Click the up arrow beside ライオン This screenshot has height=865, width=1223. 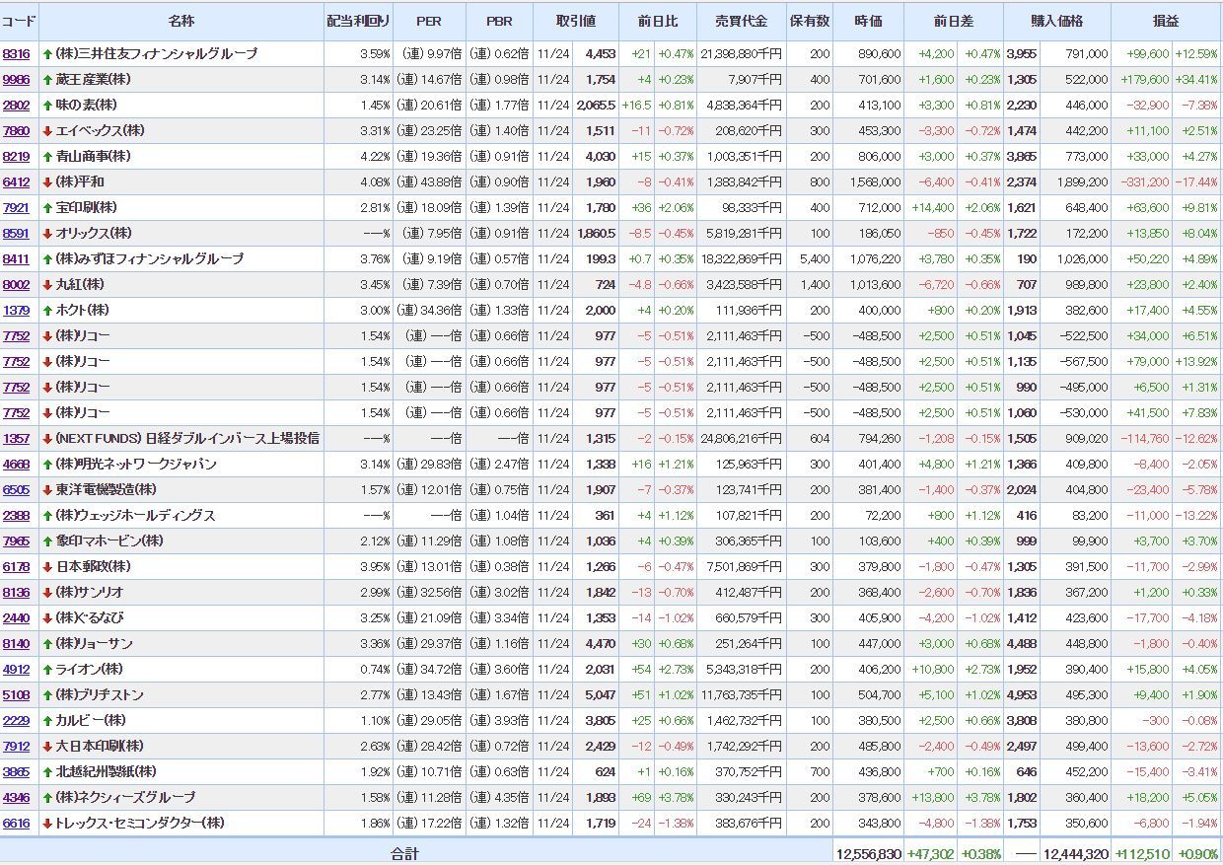(x=47, y=670)
